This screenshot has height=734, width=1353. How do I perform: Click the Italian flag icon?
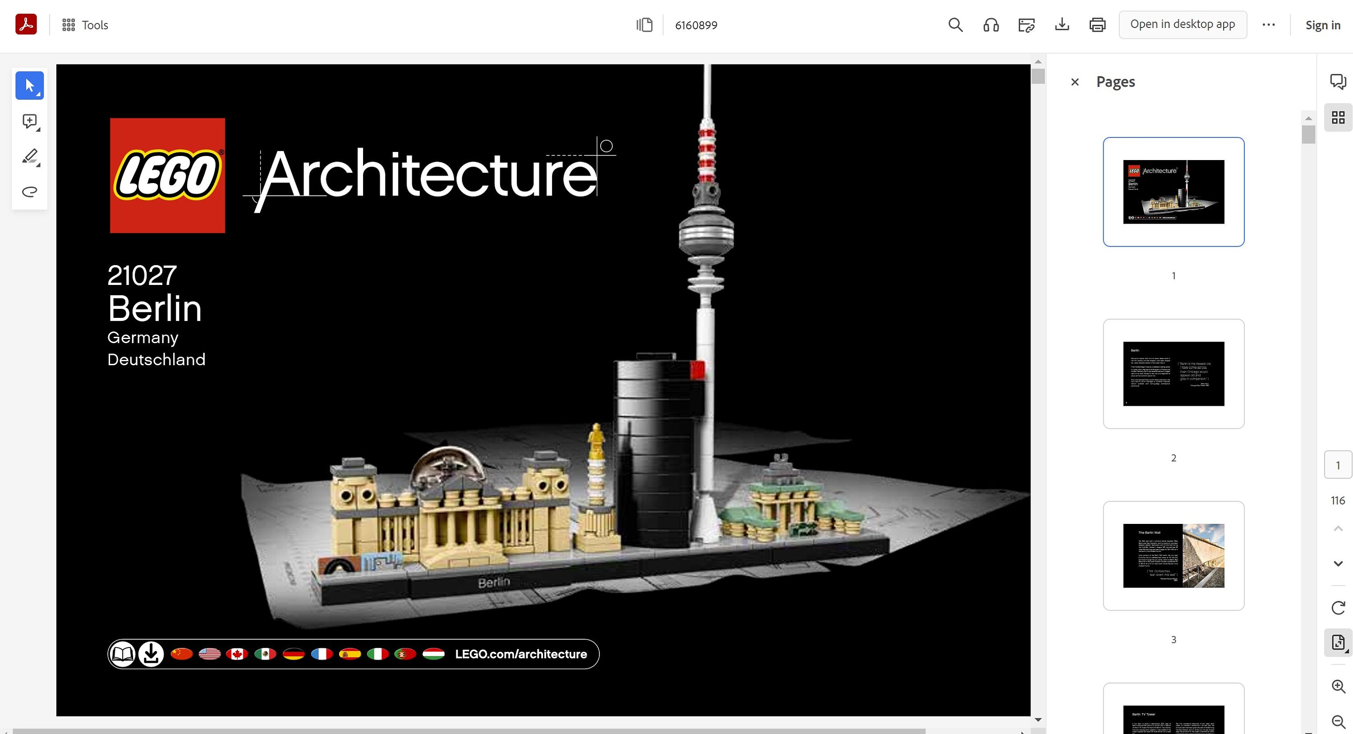coord(377,654)
